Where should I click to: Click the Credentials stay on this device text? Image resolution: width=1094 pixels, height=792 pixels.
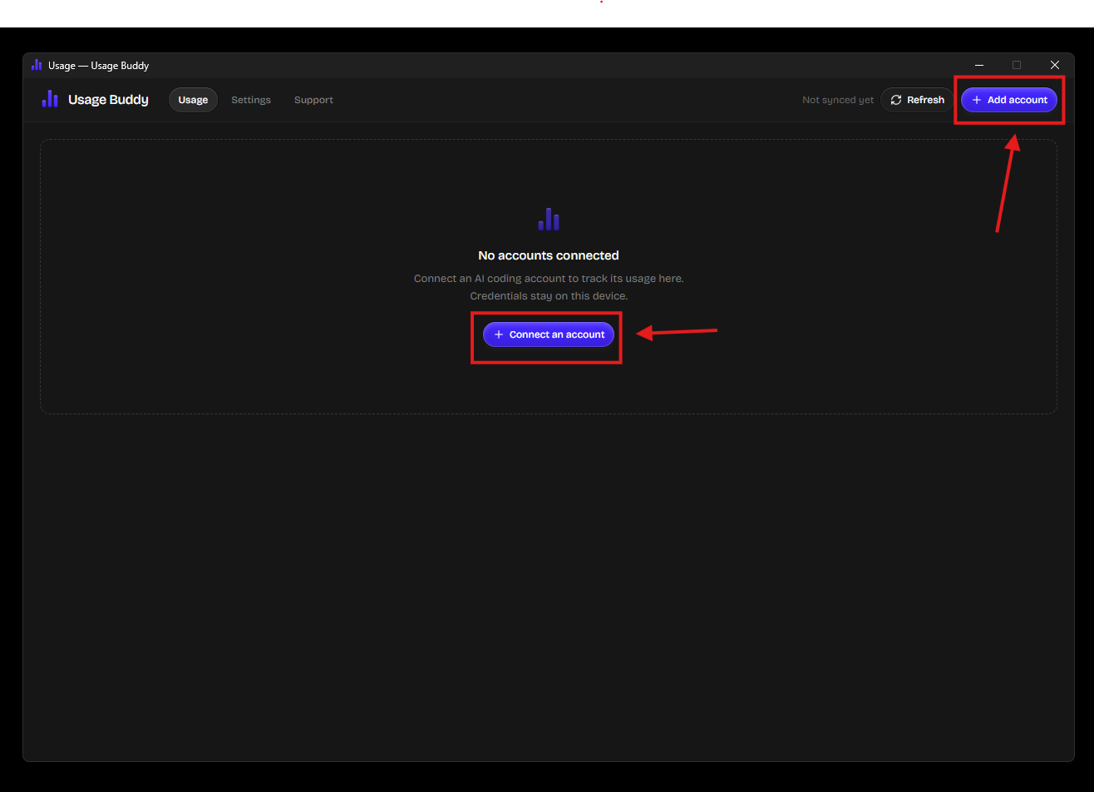click(x=549, y=296)
